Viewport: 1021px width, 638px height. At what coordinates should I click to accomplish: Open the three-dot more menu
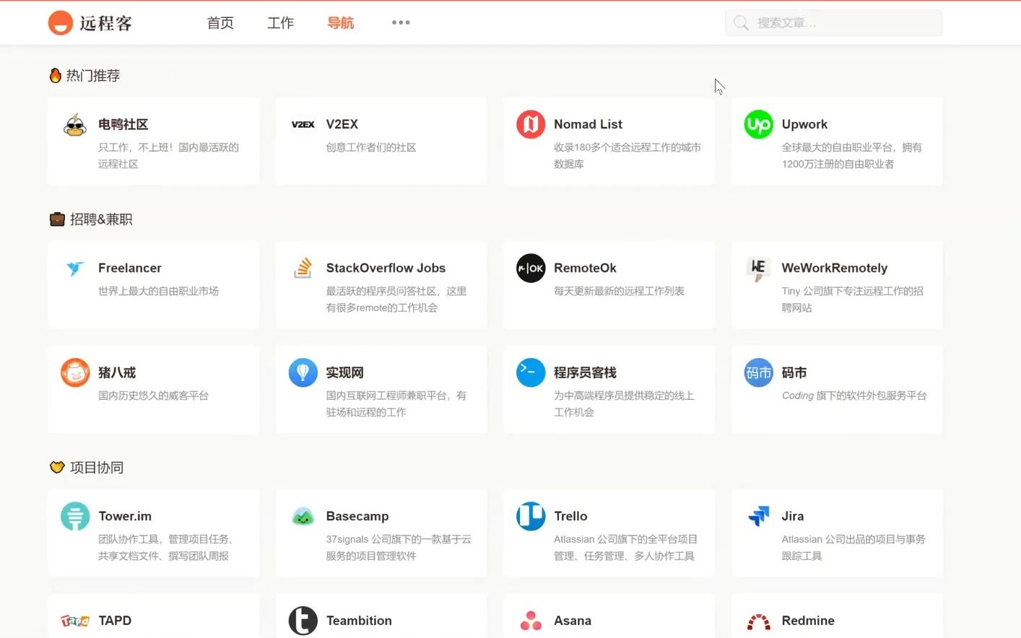401,22
